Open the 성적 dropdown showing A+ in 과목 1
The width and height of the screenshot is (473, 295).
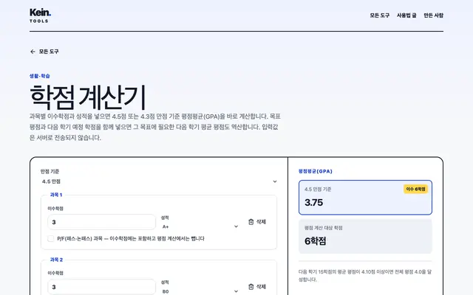[200, 226]
